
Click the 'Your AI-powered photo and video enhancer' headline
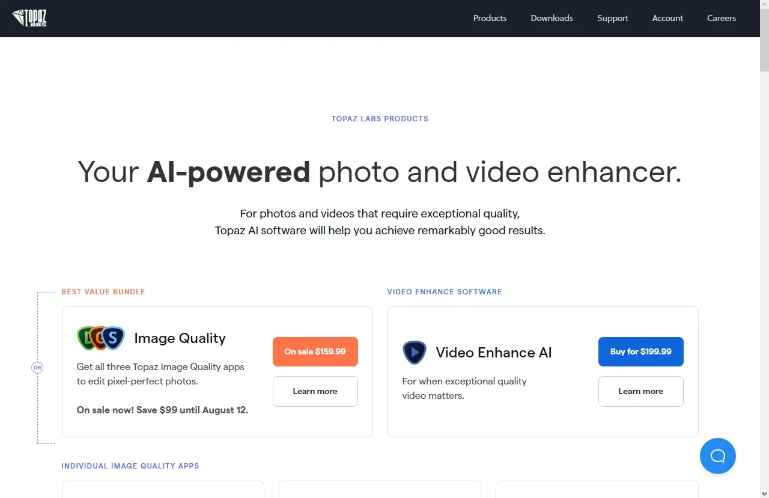[380, 172]
